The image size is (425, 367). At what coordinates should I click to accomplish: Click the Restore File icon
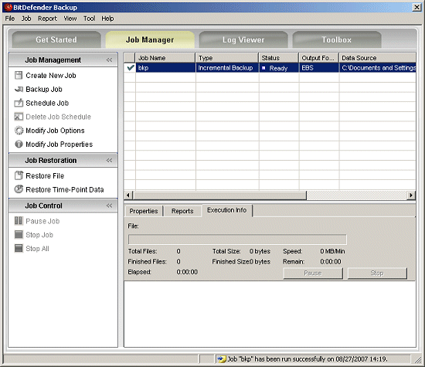pos(19,175)
